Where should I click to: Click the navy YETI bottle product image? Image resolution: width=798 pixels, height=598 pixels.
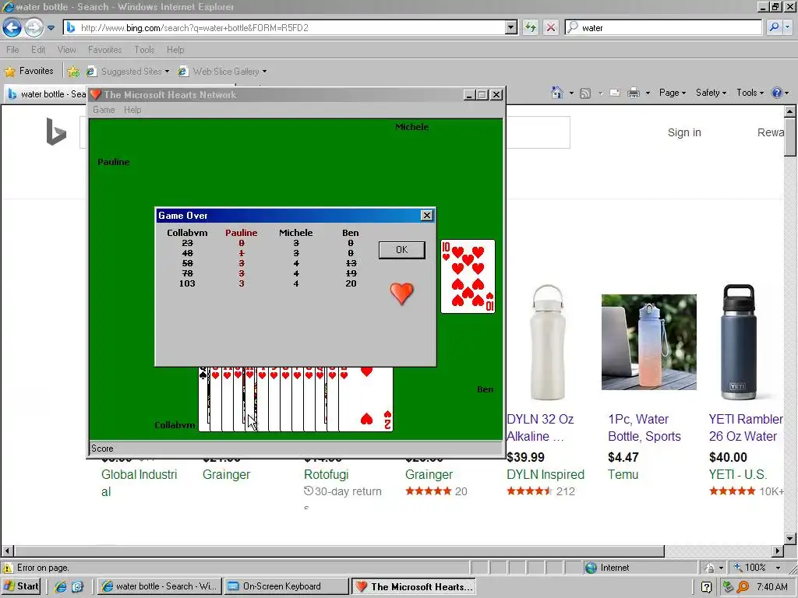coord(739,343)
